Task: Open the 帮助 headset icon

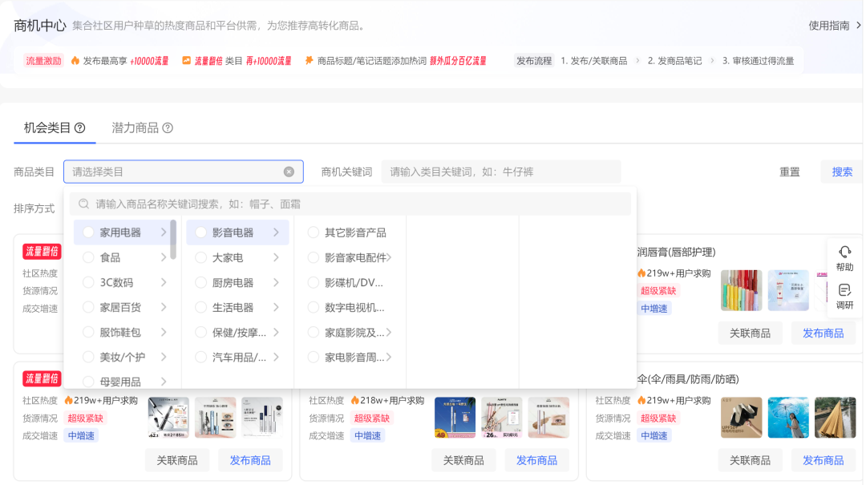Action: 844,253
